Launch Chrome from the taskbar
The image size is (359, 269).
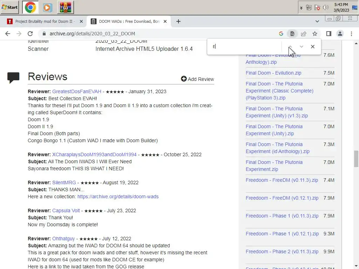click(x=31, y=7)
